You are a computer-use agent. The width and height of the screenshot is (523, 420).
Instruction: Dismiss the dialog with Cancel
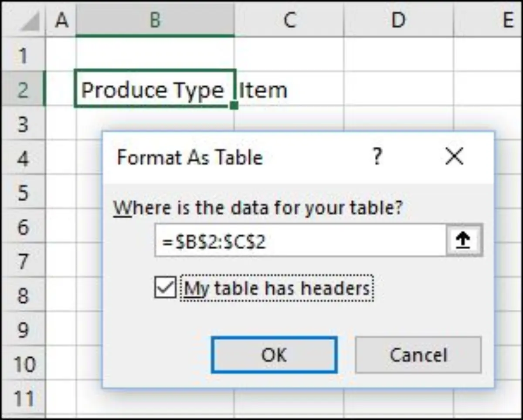[418, 355]
